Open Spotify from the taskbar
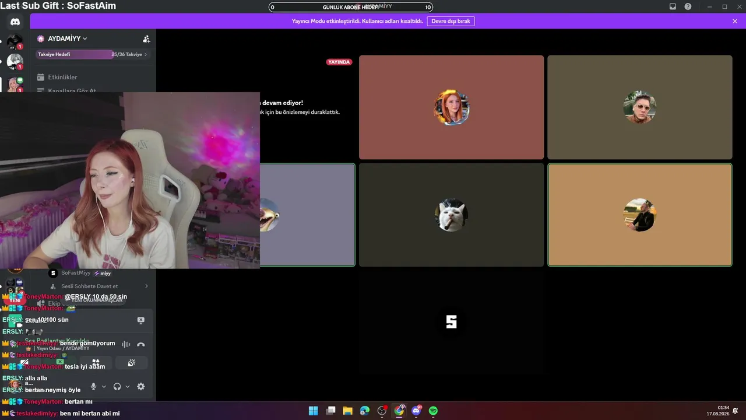746x420 pixels. pos(433,411)
